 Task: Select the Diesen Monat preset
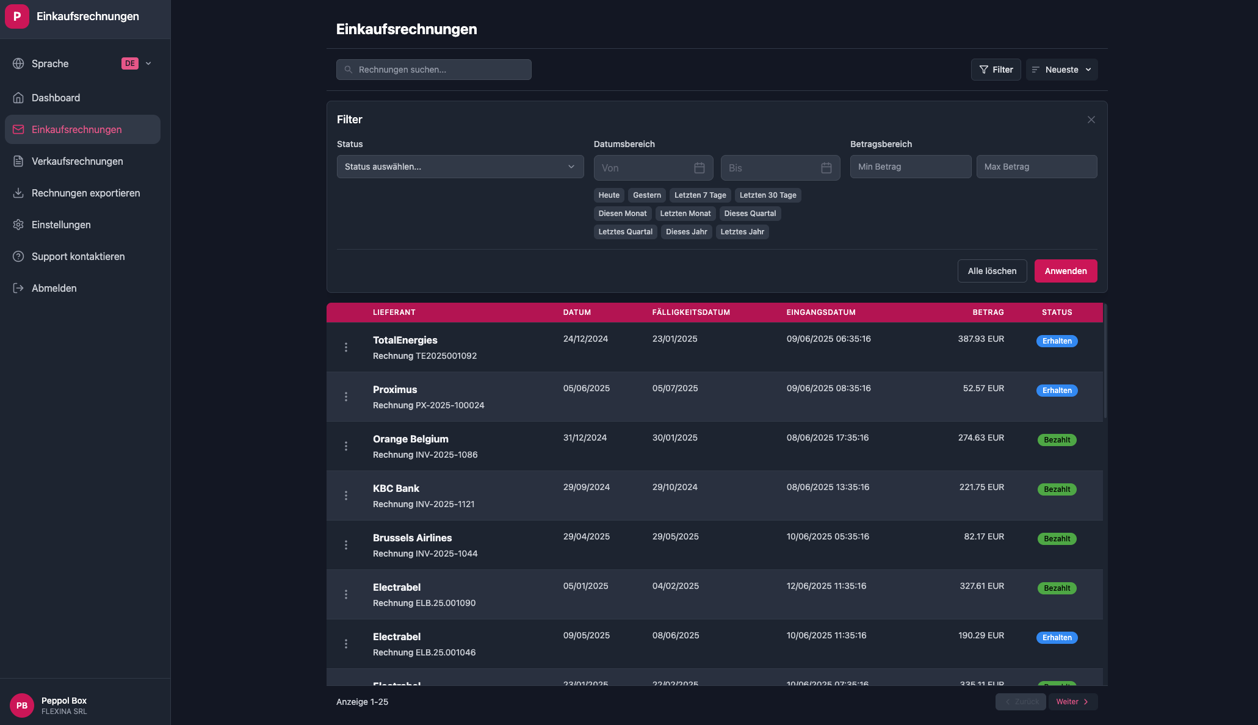pyautogui.click(x=623, y=214)
